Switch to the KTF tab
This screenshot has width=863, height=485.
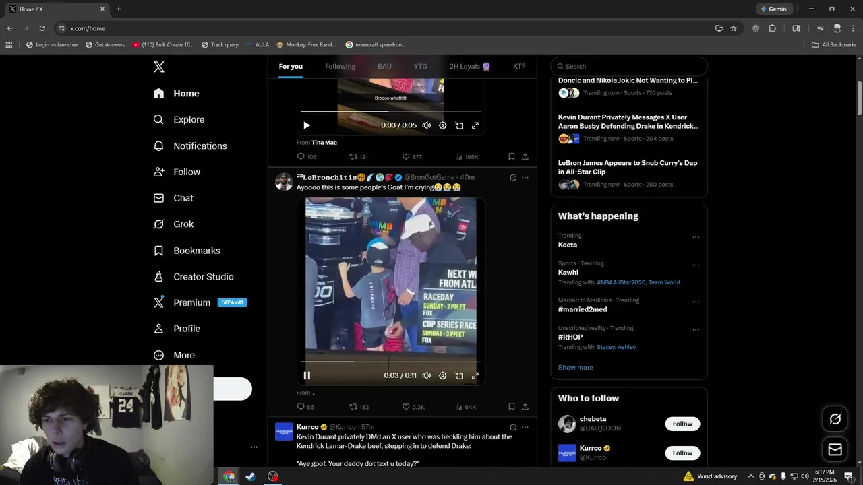[519, 66]
